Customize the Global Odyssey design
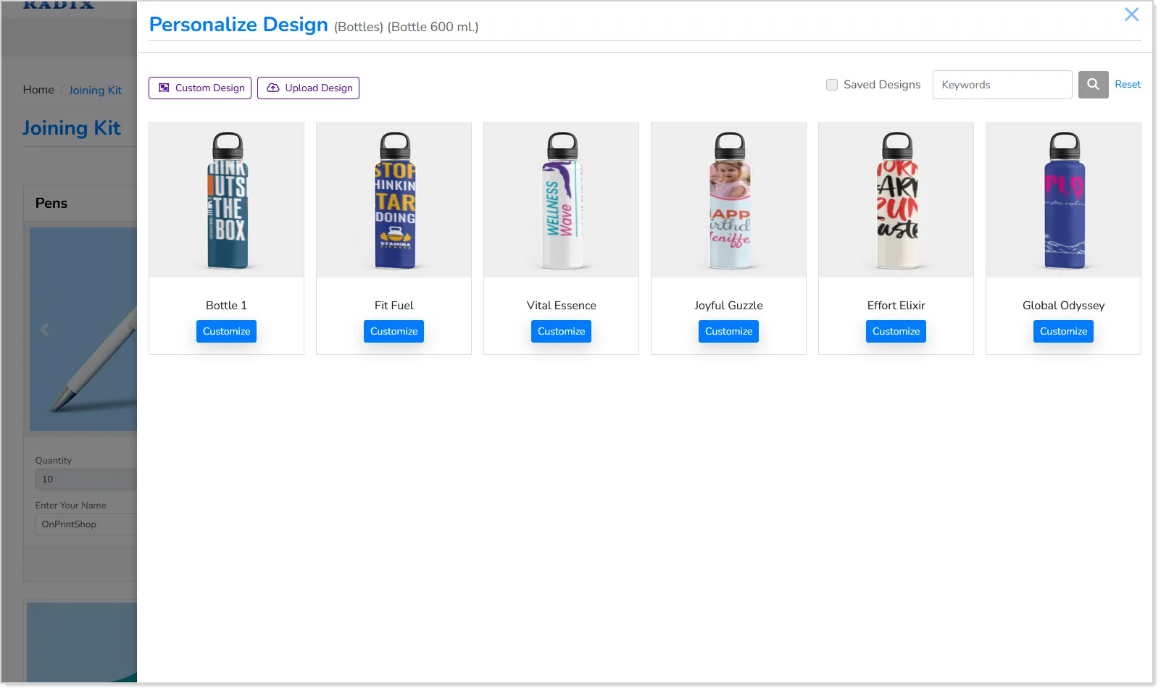The width and height of the screenshot is (1161, 691). (x=1063, y=331)
